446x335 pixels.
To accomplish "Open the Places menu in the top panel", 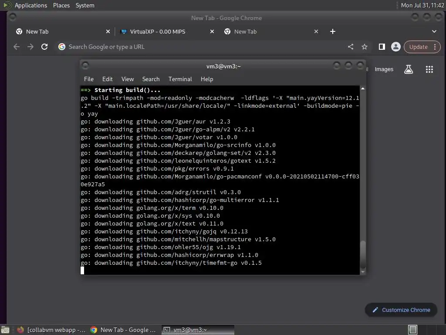I will pos(61,5).
